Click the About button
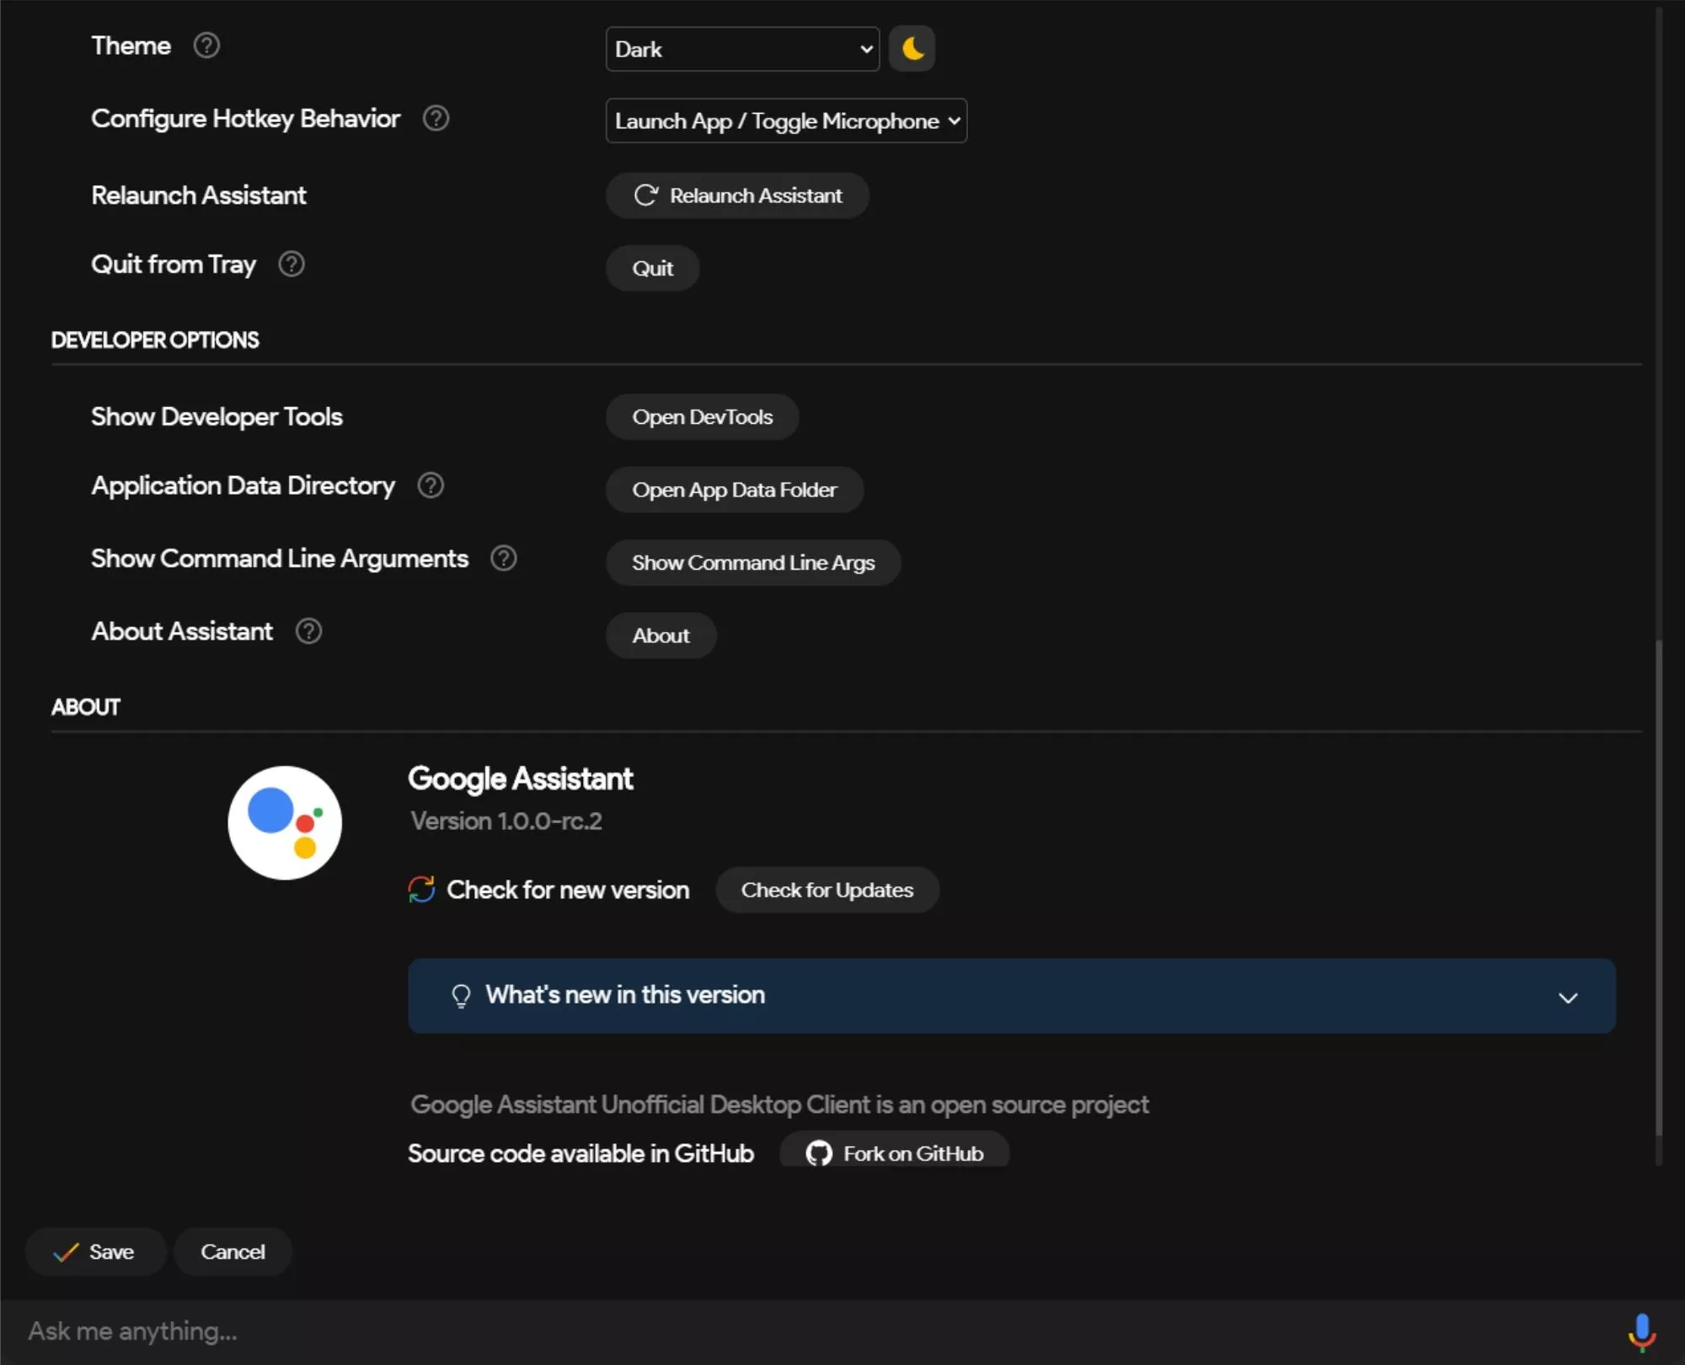Viewport: 1685px width, 1365px height. (661, 635)
